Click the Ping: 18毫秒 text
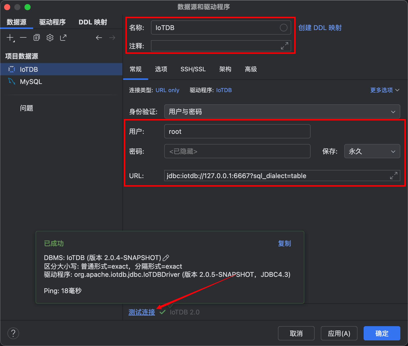The width and height of the screenshot is (408, 346). [x=63, y=291]
